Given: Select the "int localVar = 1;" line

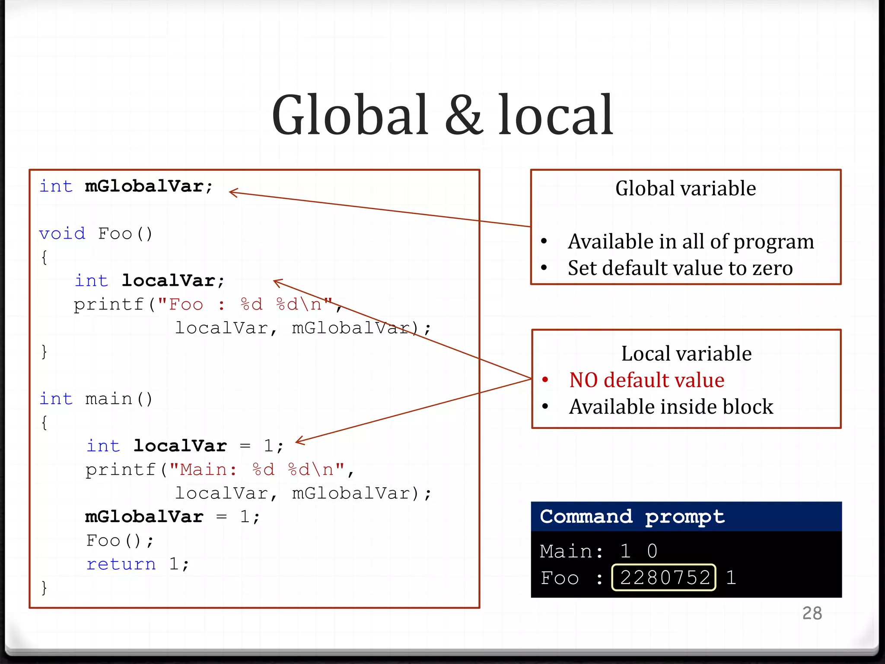Looking at the screenshot, I should (185, 446).
